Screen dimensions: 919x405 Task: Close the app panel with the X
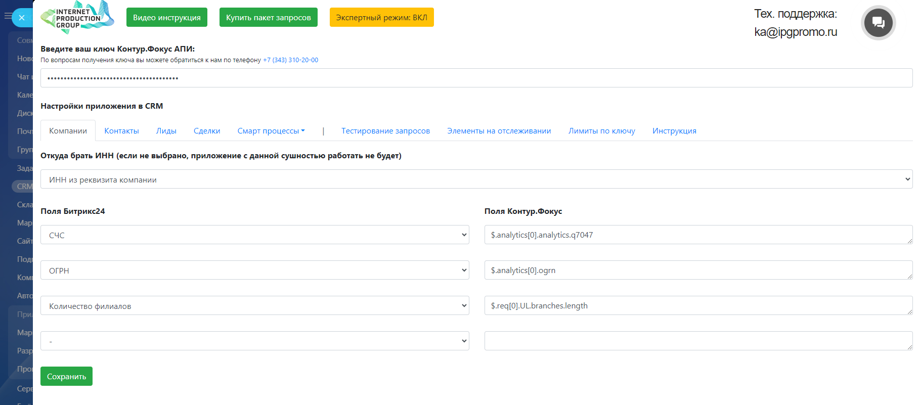point(22,18)
